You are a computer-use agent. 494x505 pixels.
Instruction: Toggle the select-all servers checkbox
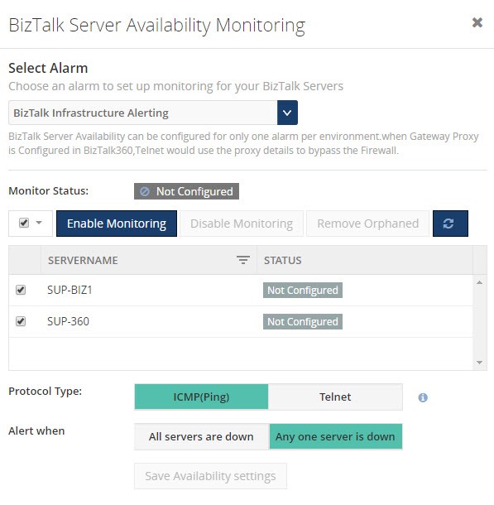tap(24, 223)
